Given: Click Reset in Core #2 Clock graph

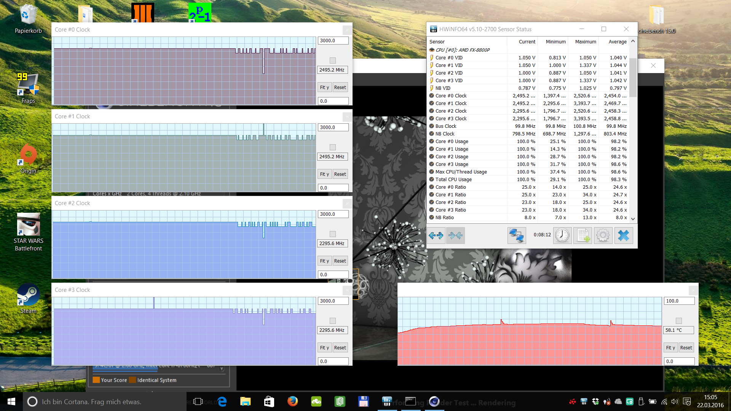Looking at the screenshot, I should pyautogui.click(x=340, y=261).
